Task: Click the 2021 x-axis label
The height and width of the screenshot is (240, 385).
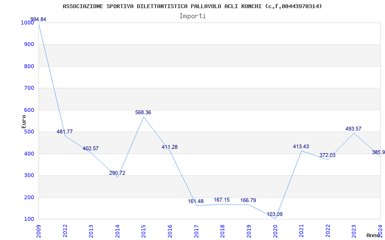Action: (301, 231)
